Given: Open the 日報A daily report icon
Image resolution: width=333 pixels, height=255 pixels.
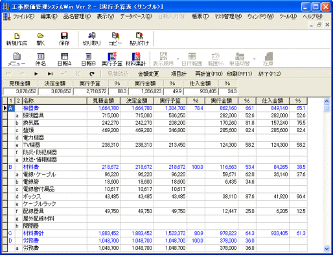Looking at the screenshot, I should (x=64, y=59).
